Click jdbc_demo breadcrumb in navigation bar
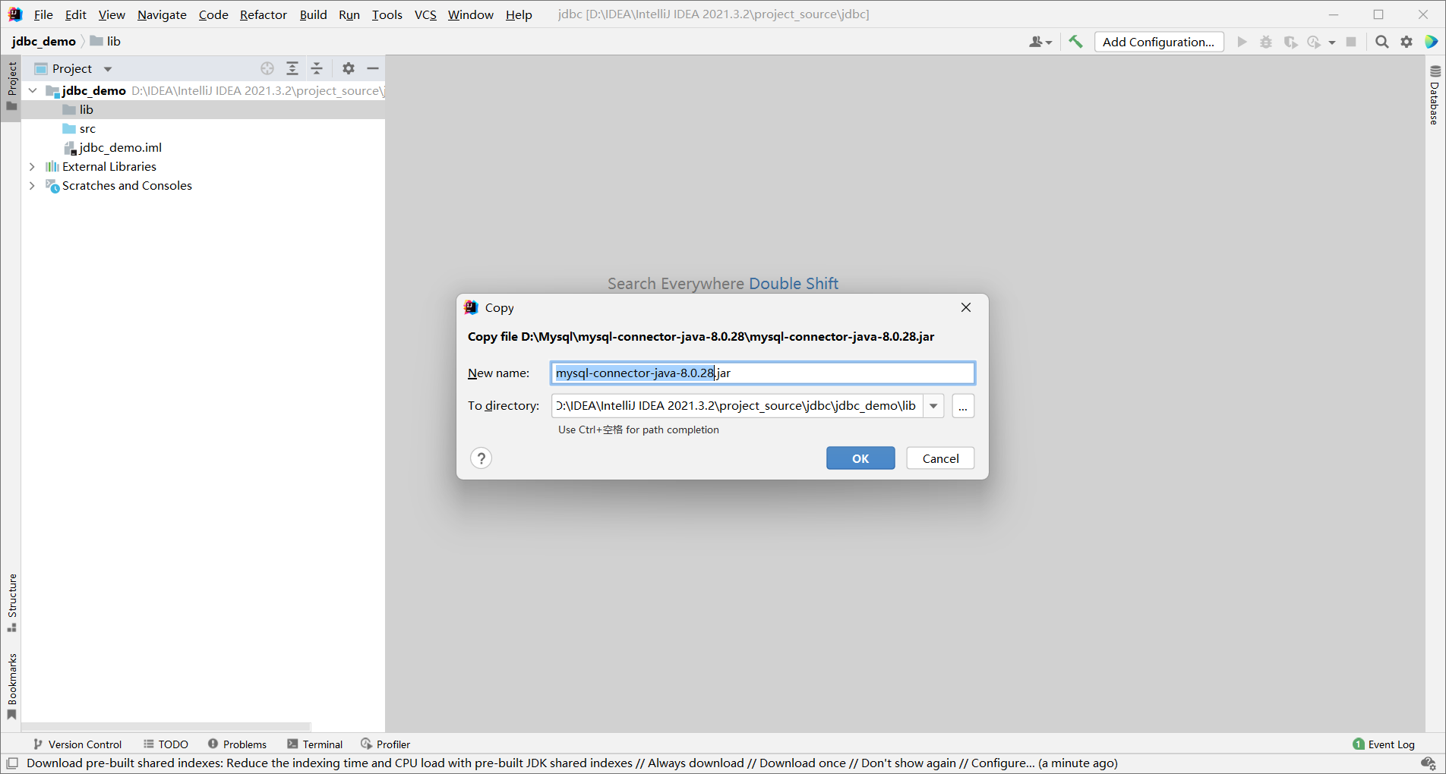1446x774 pixels. click(x=43, y=41)
